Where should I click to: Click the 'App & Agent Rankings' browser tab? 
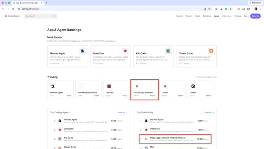28,3
